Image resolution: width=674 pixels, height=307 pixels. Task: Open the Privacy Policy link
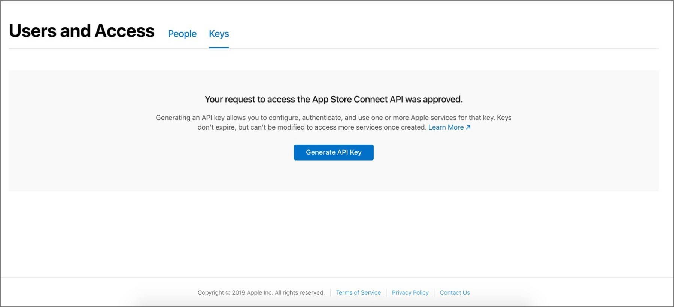click(410, 292)
